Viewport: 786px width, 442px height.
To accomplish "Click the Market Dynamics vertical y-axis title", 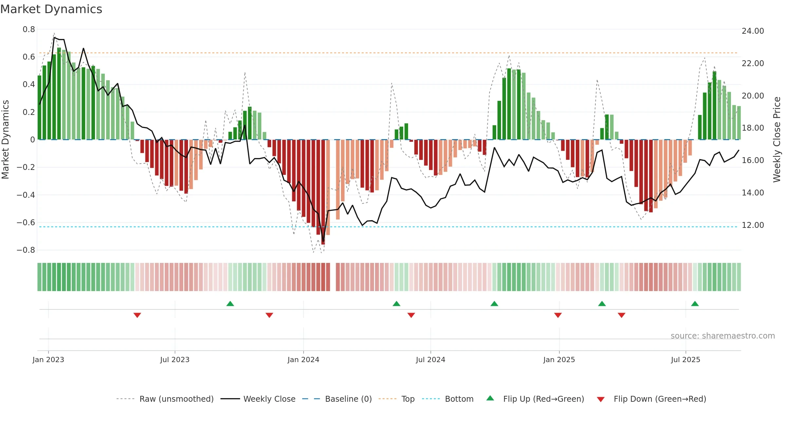I will tap(5, 139).
